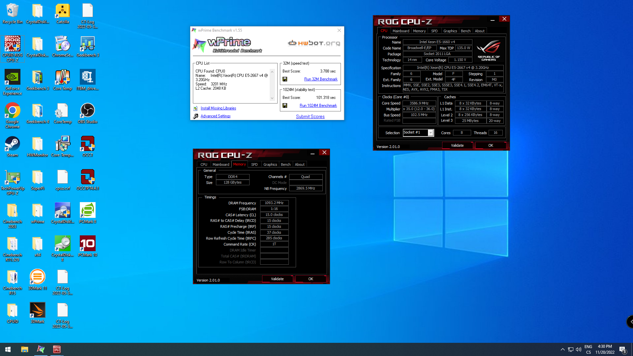Open Bench tab in the Memory window
This screenshot has height=356, width=633.
coord(286,164)
